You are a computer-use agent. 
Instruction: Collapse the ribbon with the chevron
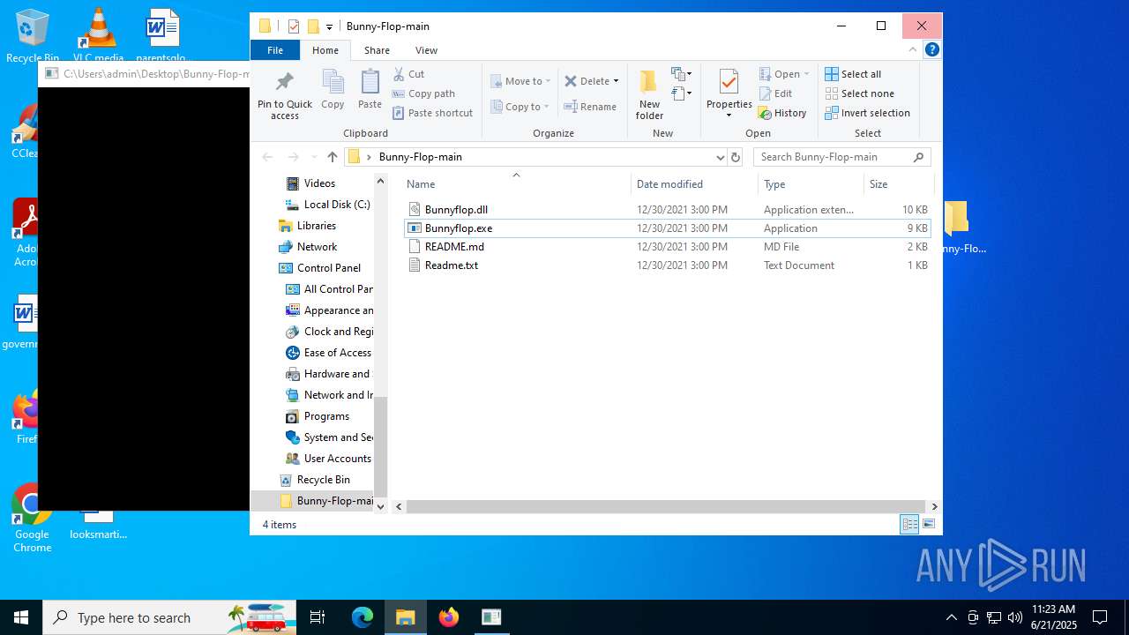click(x=913, y=50)
